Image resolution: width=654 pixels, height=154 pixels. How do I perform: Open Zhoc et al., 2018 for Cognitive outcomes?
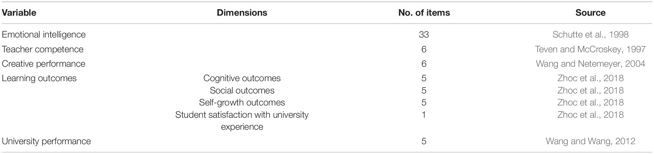pyautogui.click(x=590, y=78)
